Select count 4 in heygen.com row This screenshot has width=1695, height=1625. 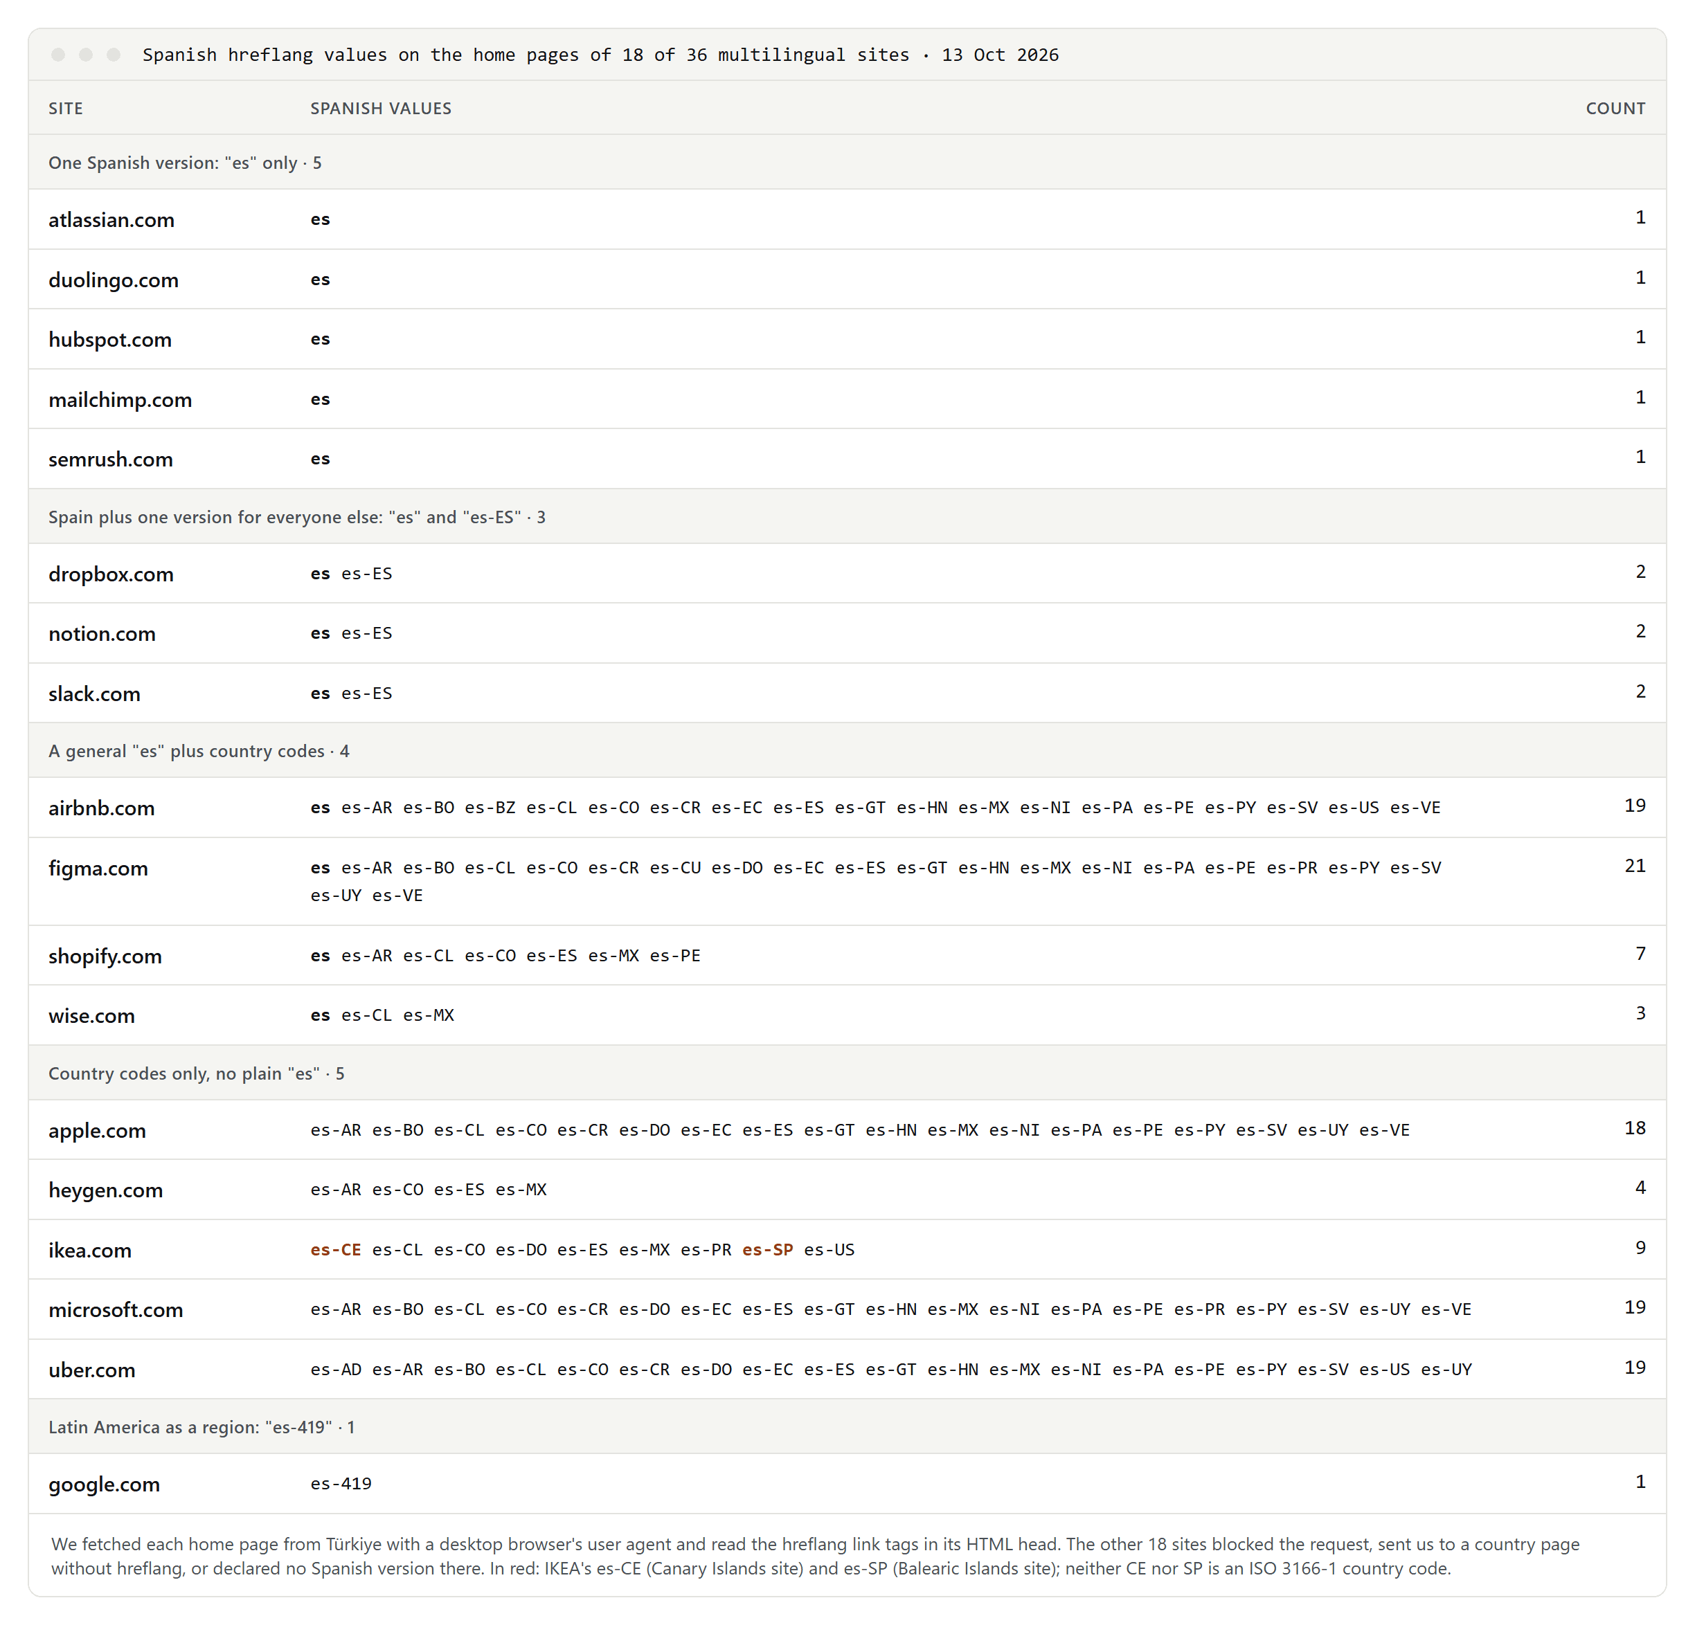coord(1640,1188)
